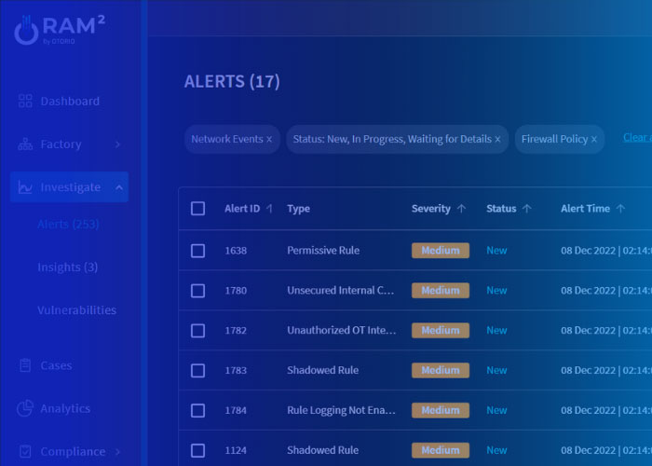This screenshot has height=466, width=652.
Task: Remove the Firewall Policy filter chip
Action: click(594, 140)
